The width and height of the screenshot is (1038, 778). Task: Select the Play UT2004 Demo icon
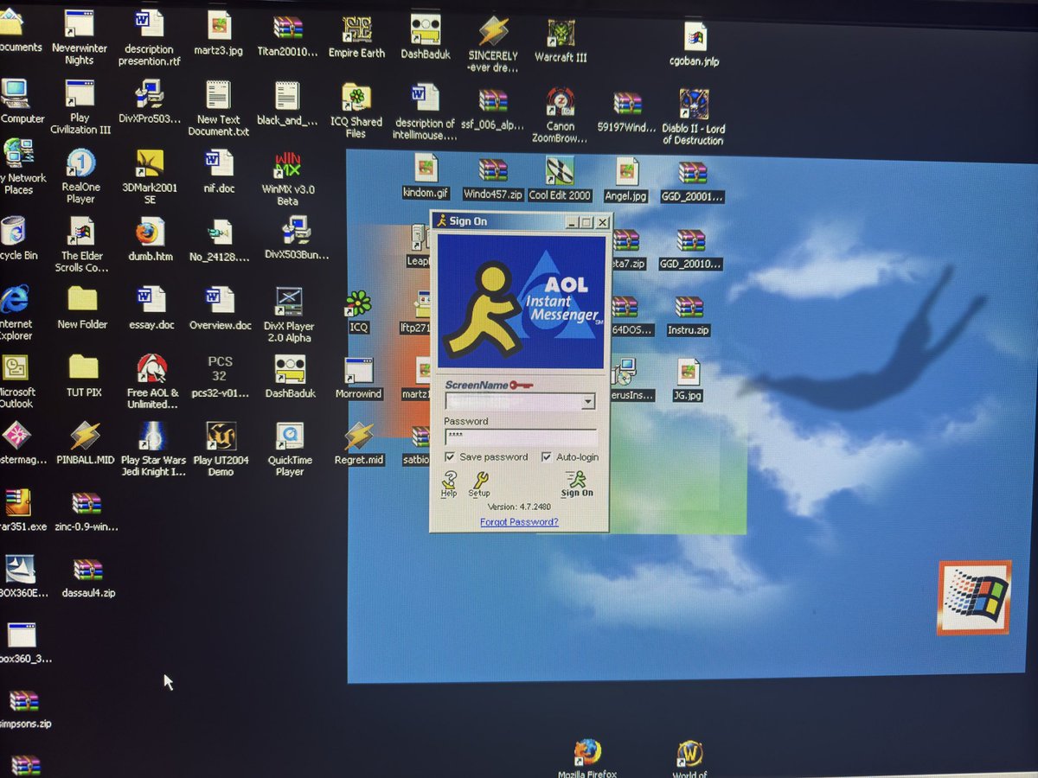tap(221, 437)
